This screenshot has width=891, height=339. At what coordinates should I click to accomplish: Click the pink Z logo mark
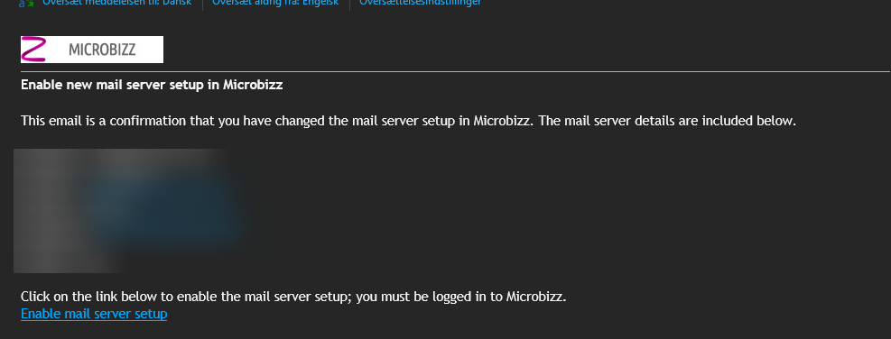pyautogui.click(x=33, y=50)
